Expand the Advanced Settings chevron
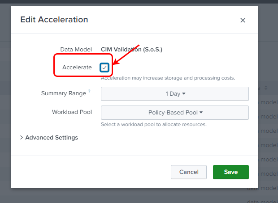This screenshot has width=278, height=203. (22, 138)
